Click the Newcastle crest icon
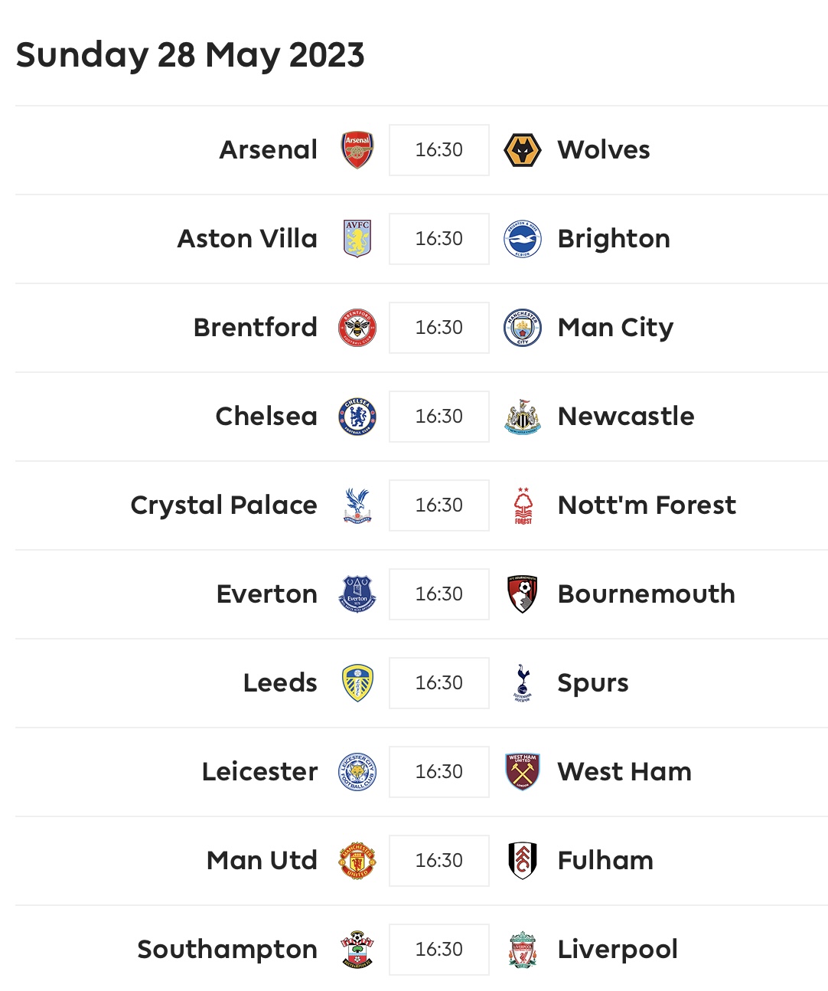828x991 pixels. [523, 417]
